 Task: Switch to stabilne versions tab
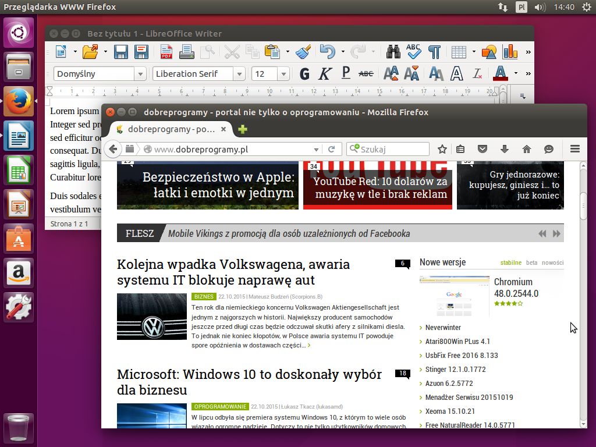point(511,262)
